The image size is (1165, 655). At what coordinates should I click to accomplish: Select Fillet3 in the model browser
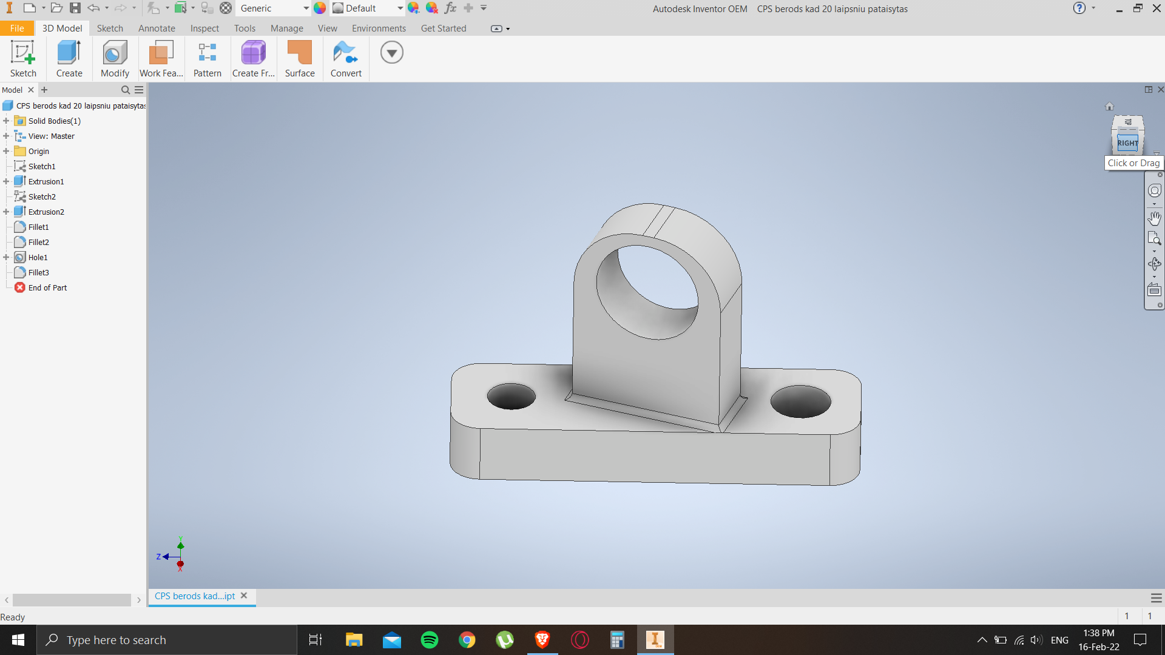point(39,272)
